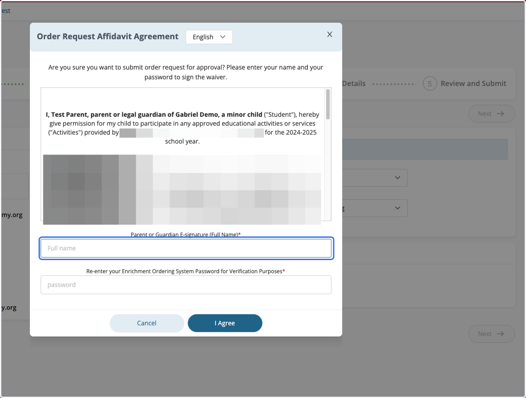Click the Order Request Affidavit Agreement title

point(108,37)
